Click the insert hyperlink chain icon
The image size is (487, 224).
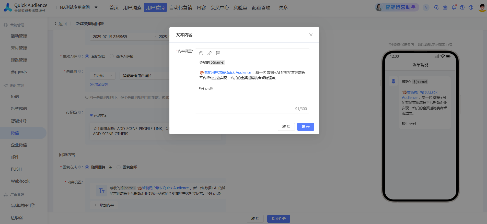pyautogui.click(x=210, y=53)
